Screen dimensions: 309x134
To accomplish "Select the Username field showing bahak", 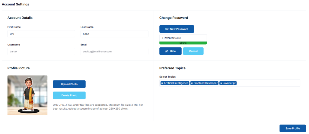I will (41, 51).
